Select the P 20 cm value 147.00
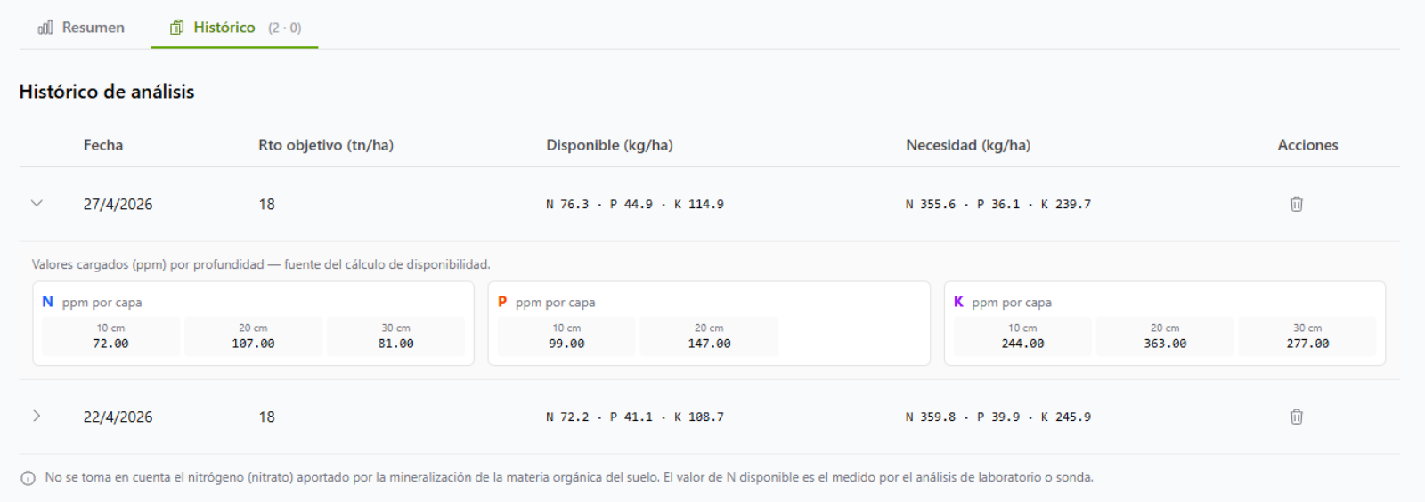This screenshot has width=1425, height=502. (x=709, y=344)
